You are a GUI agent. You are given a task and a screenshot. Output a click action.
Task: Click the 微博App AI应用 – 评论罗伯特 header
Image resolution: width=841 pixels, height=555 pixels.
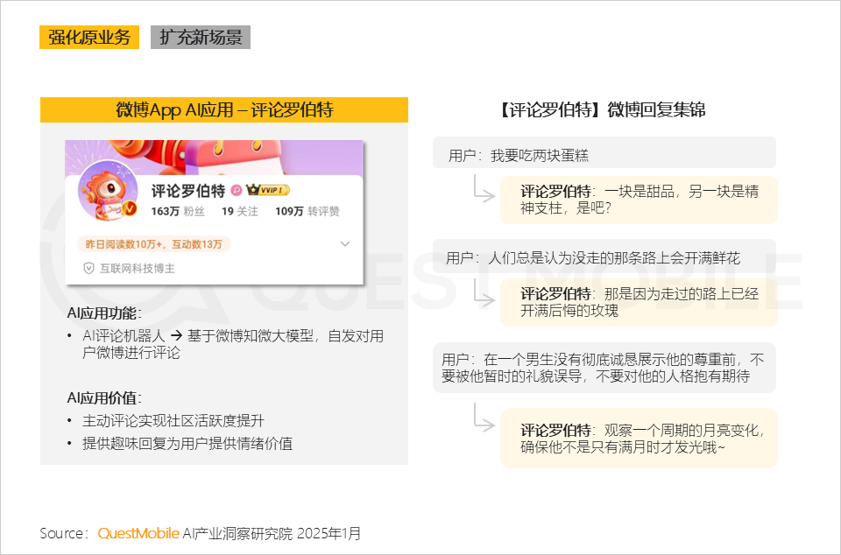pos(224,109)
